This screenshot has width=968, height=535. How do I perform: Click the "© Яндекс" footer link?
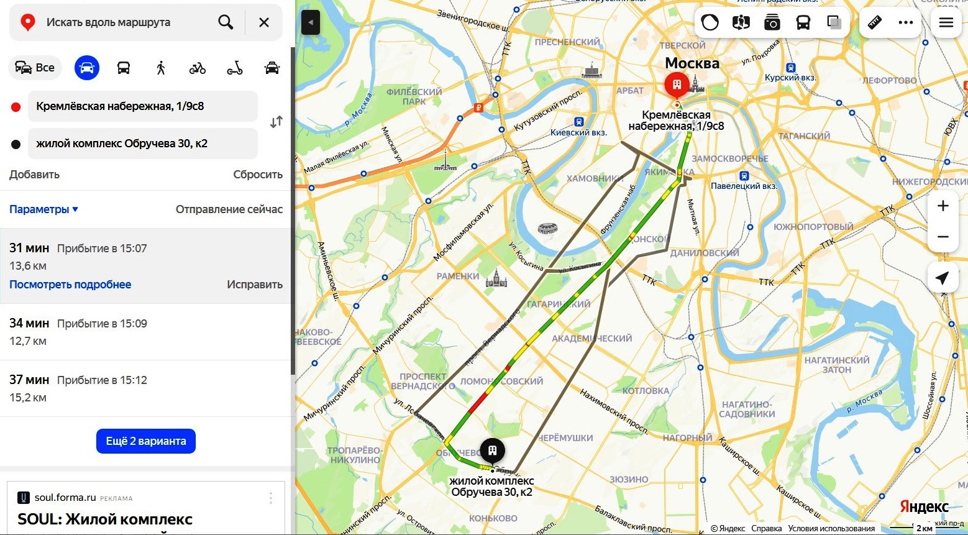pyautogui.click(x=728, y=528)
